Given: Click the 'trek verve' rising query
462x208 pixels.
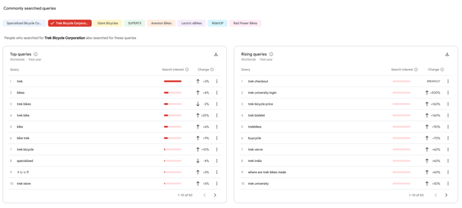Looking at the screenshot, I should click(255, 149).
